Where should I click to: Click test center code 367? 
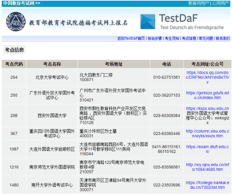[x=14, y=134]
